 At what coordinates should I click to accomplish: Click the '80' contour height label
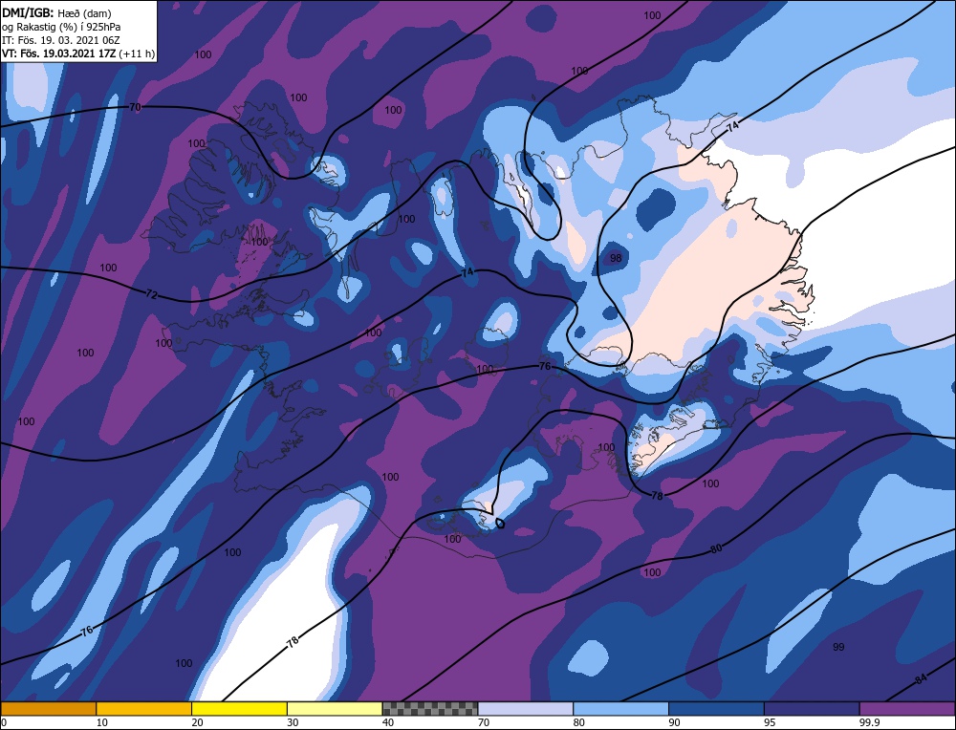pos(716,549)
